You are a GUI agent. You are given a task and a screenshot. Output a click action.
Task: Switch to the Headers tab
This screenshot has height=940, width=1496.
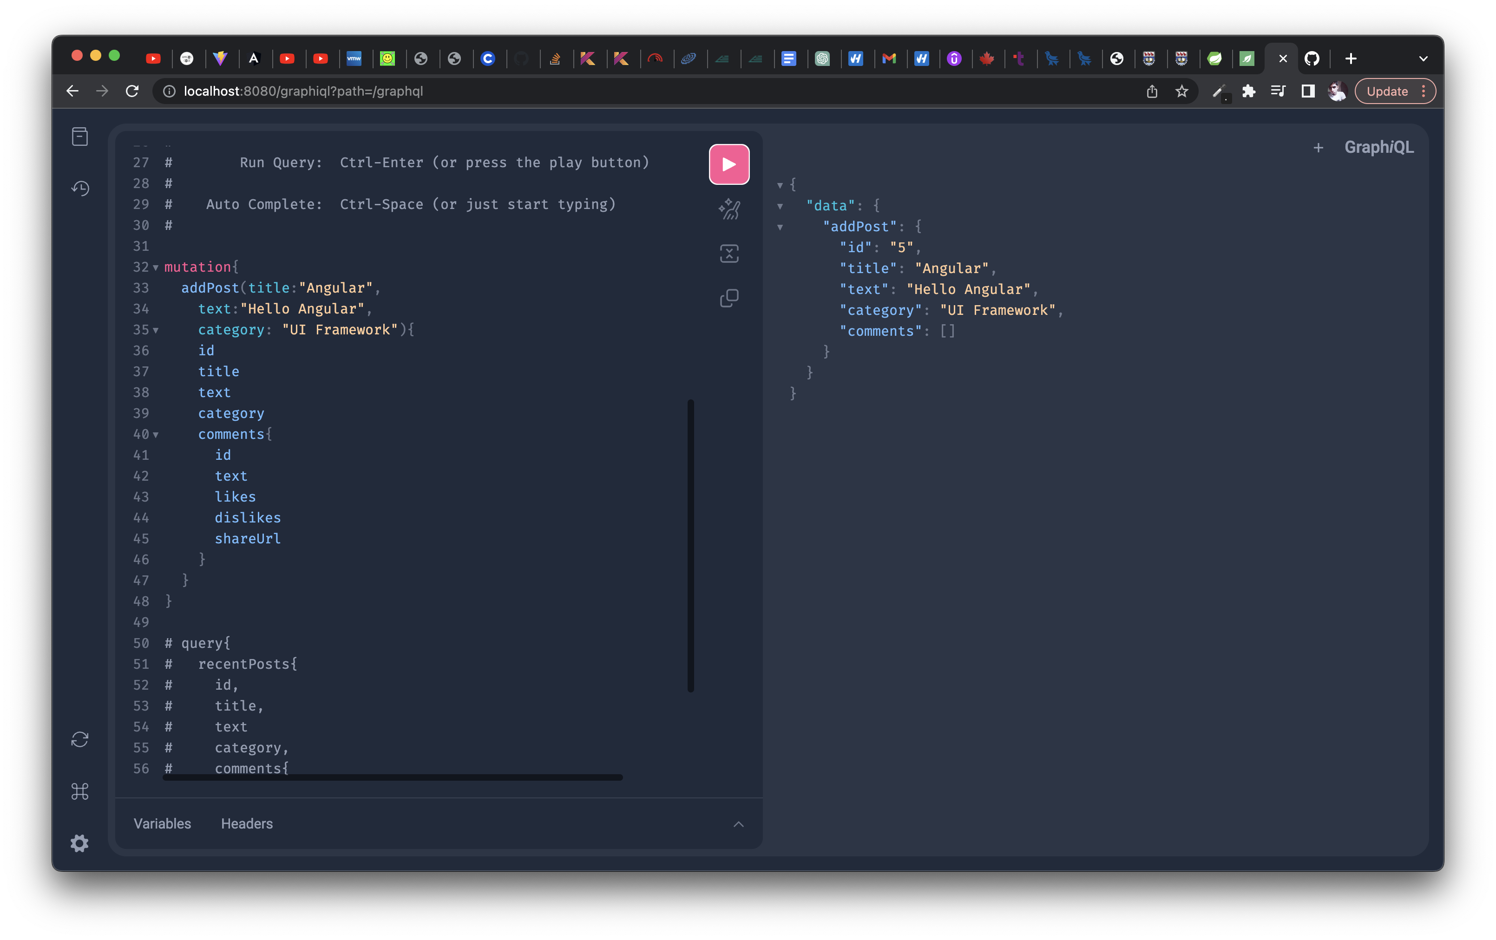247,824
